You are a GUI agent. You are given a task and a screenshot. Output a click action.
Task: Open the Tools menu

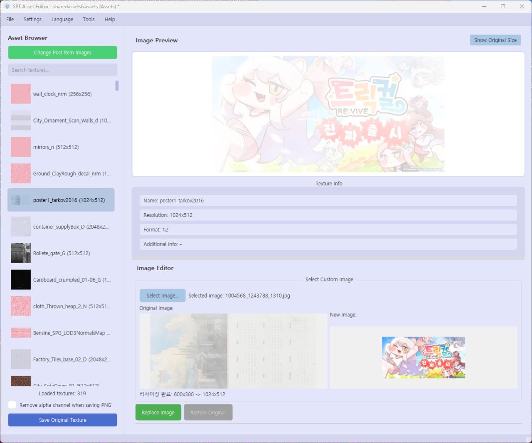[x=89, y=20]
